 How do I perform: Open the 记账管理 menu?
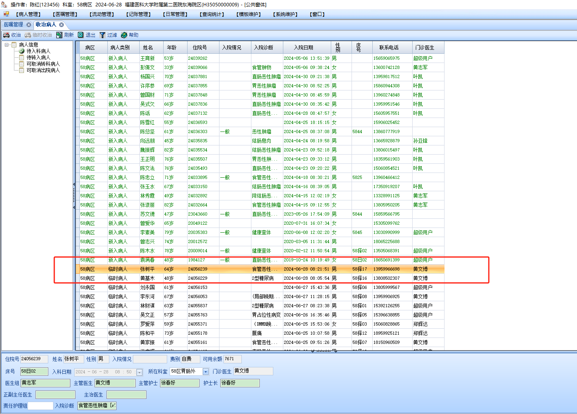click(x=138, y=14)
